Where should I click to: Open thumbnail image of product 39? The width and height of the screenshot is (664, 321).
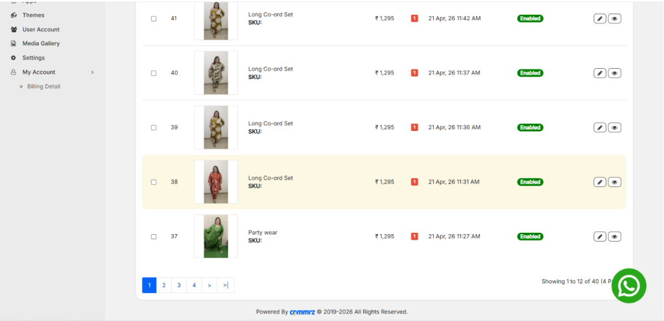216,128
